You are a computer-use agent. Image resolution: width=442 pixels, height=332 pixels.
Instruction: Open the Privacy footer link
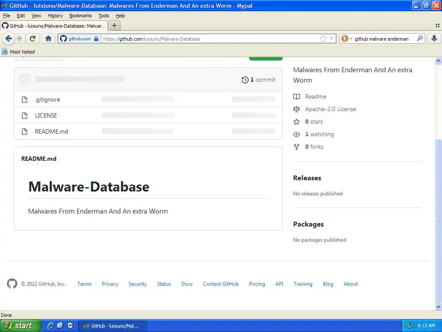pyautogui.click(x=110, y=284)
